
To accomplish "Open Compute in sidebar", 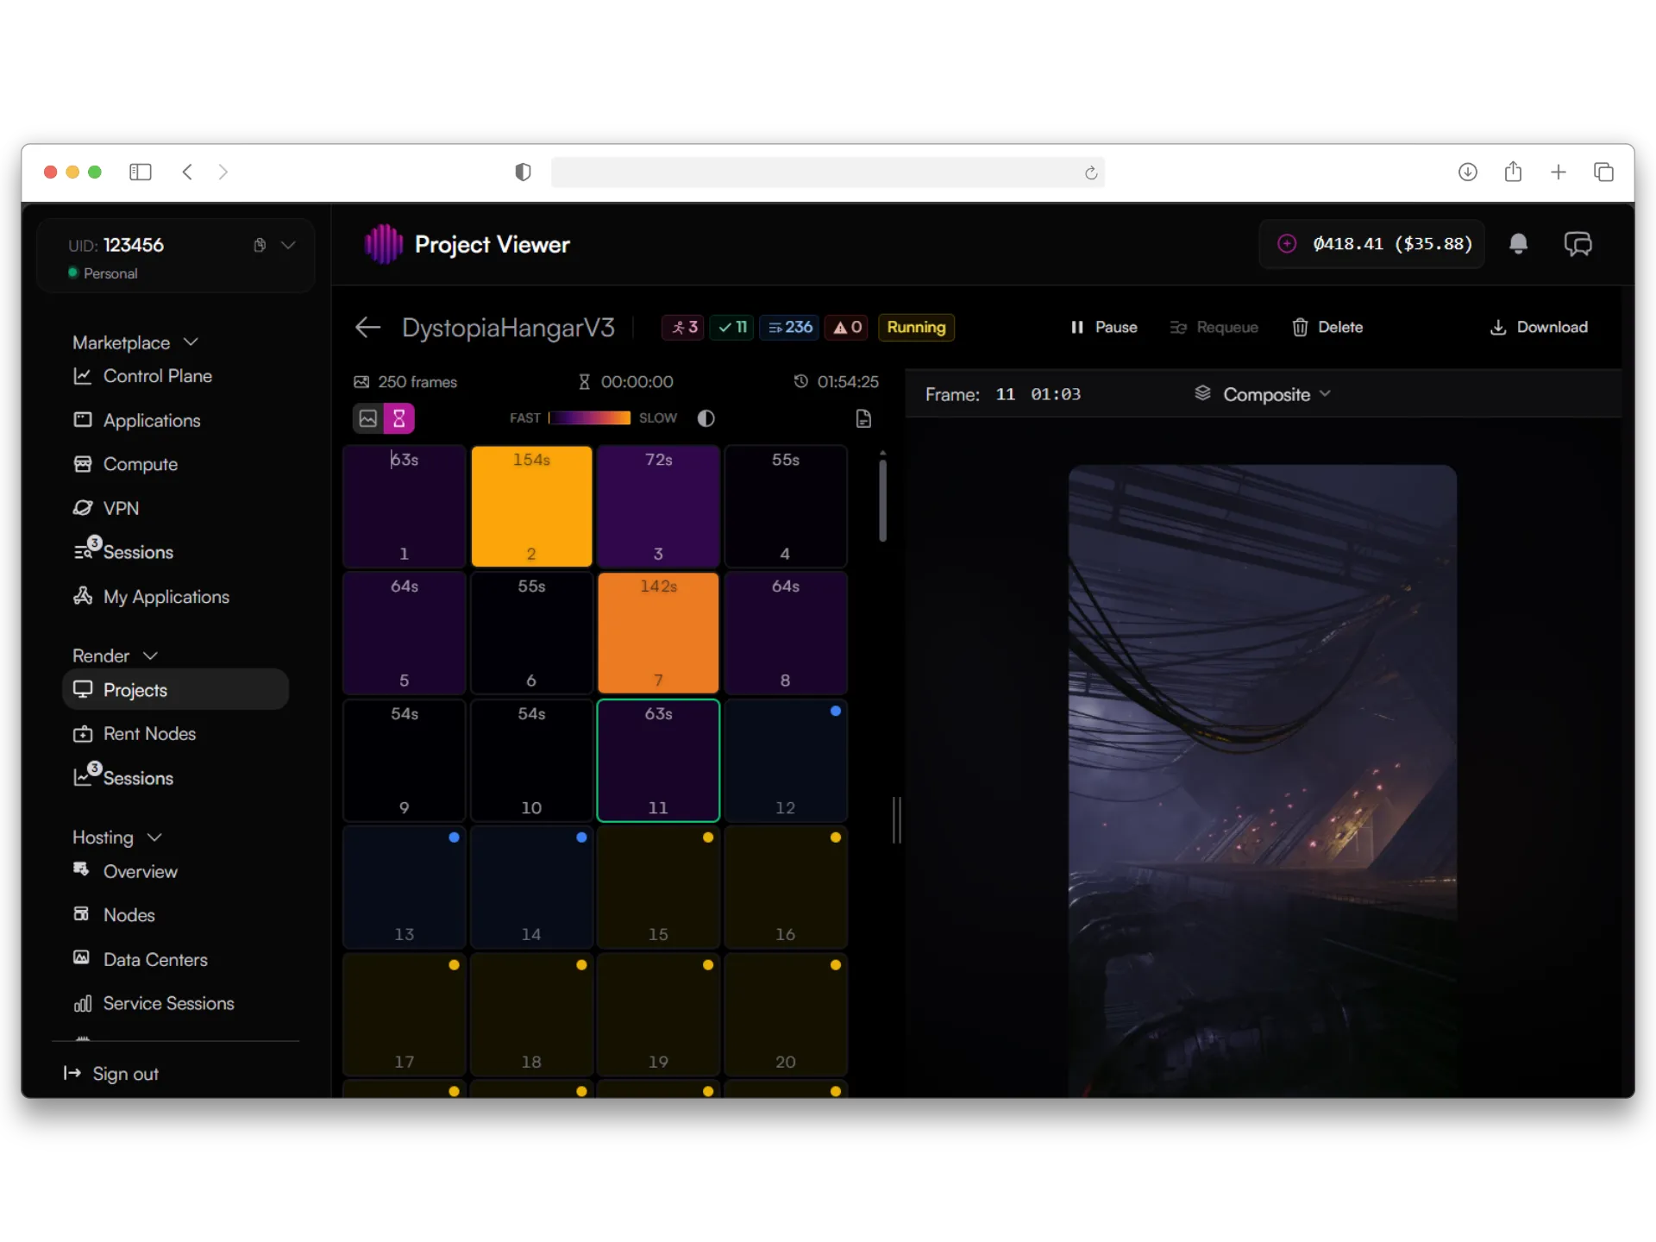I will pyautogui.click(x=125, y=464).
